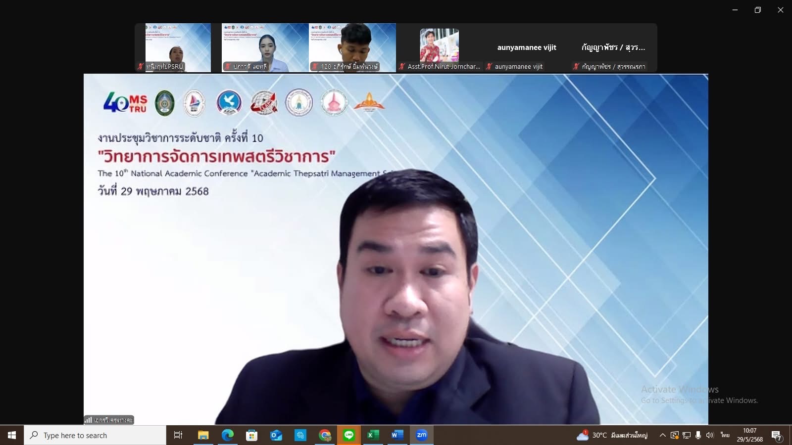Open File Explorer from the taskbar
The image size is (792, 445).
click(203, 435)
